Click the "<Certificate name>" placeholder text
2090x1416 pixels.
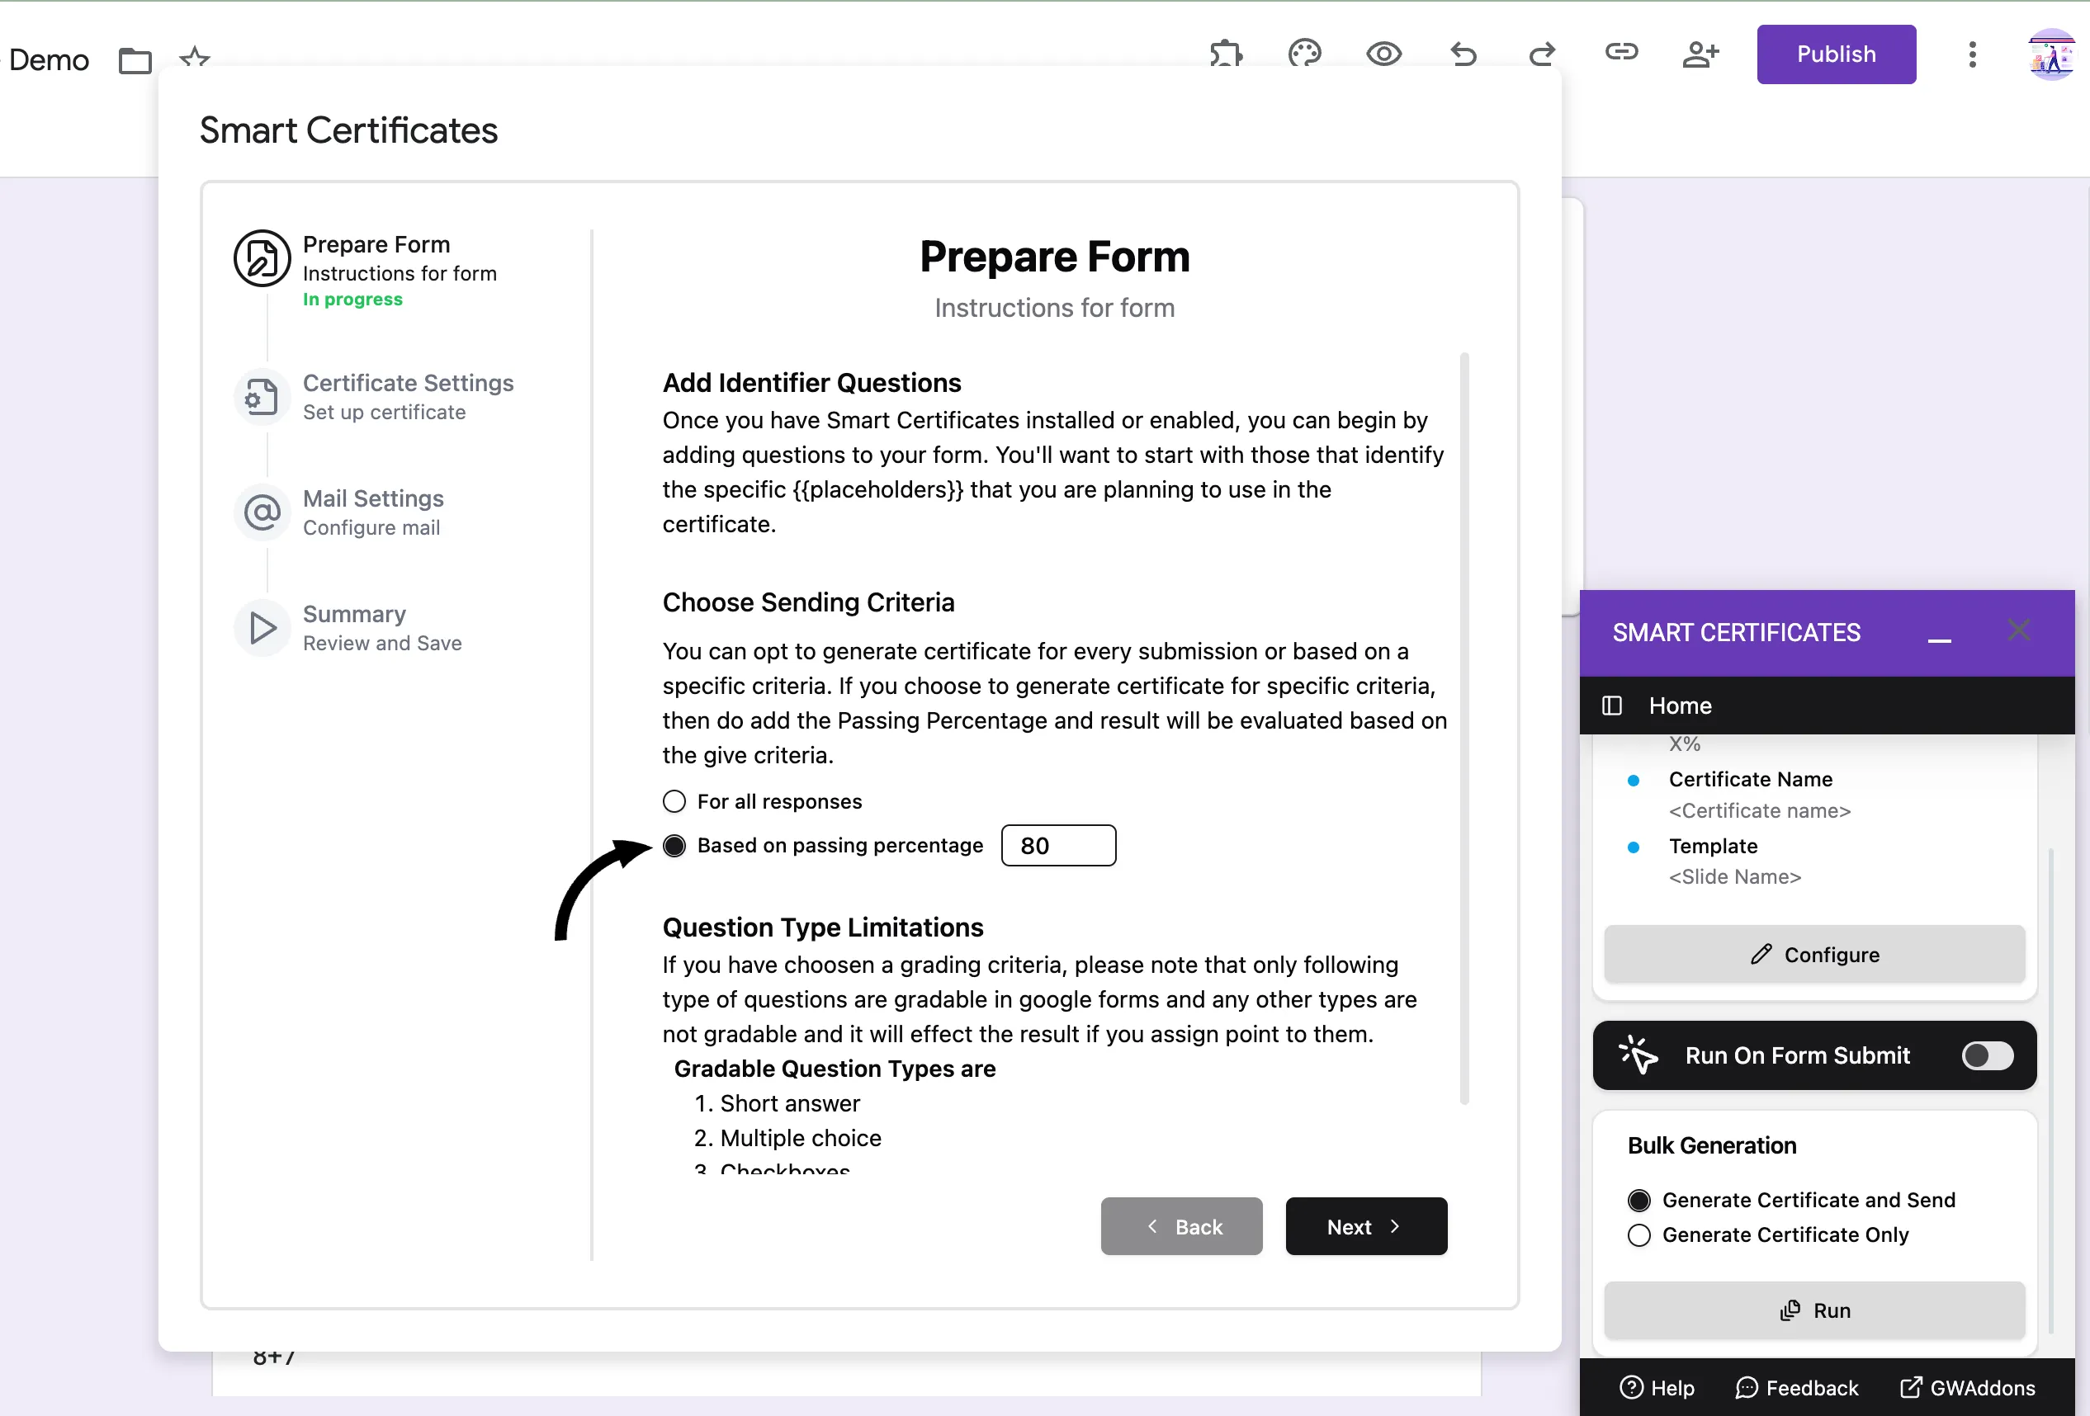tap(1760, 811)
